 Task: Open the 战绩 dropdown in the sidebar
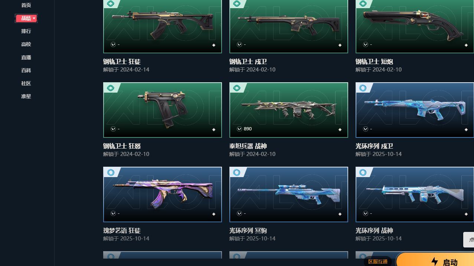(x=26, y=18)
